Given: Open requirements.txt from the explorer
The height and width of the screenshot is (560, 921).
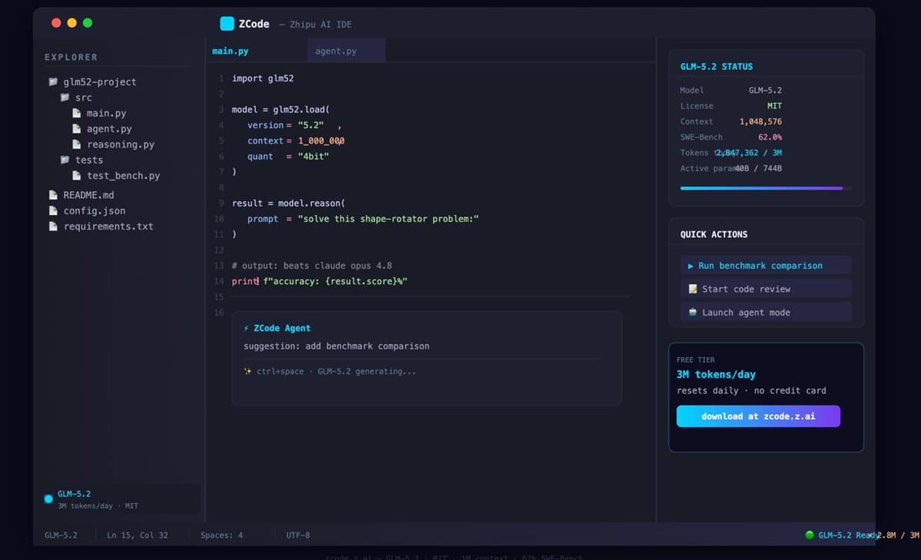Looking at the screenshot, I should point(108,227).
